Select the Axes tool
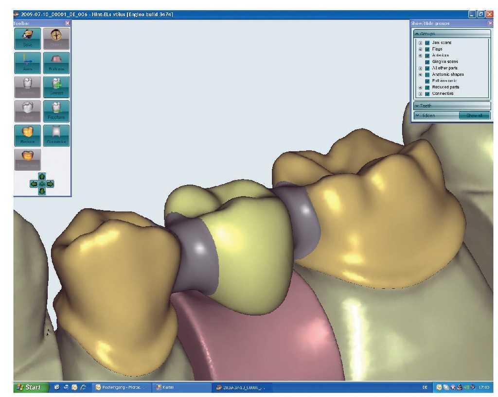This screenshot has width=498, height=397. pos(27,62)
